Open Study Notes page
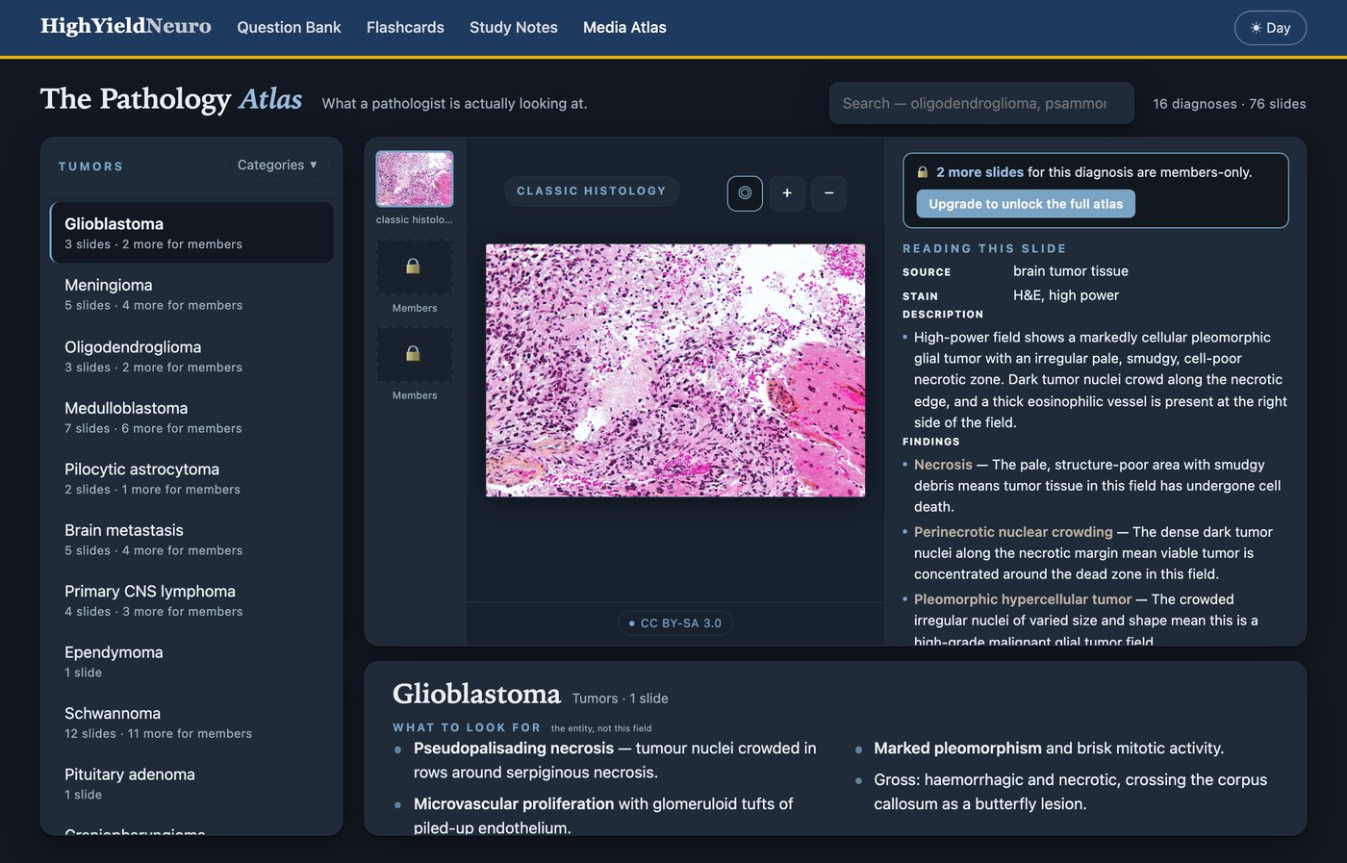The height and width of the screenshot is (863, 1347). (x=514, y=28)
